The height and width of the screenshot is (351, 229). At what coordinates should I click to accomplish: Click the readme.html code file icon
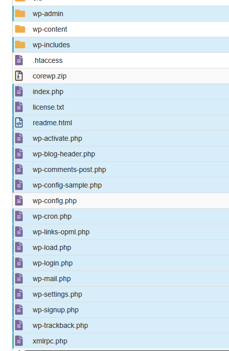point(19,123)
